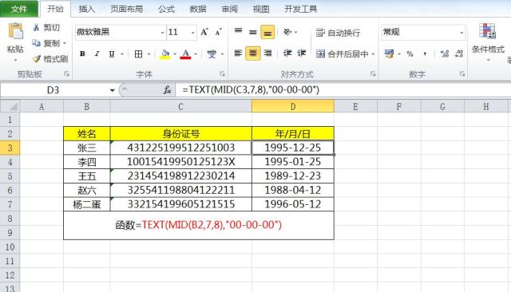
Task: Toggle italic formatting
Action: 97,53
